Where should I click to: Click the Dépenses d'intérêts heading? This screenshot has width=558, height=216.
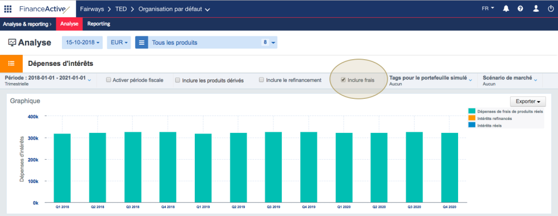tap(60, 64)
